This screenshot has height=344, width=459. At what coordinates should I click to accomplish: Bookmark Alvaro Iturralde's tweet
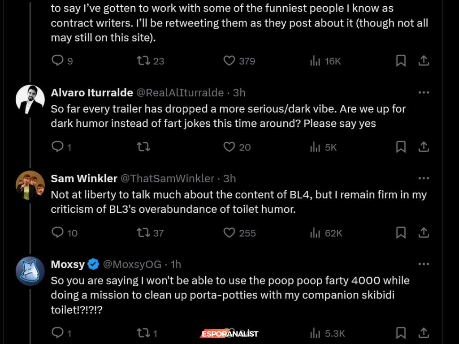click(x=401, y=147)
